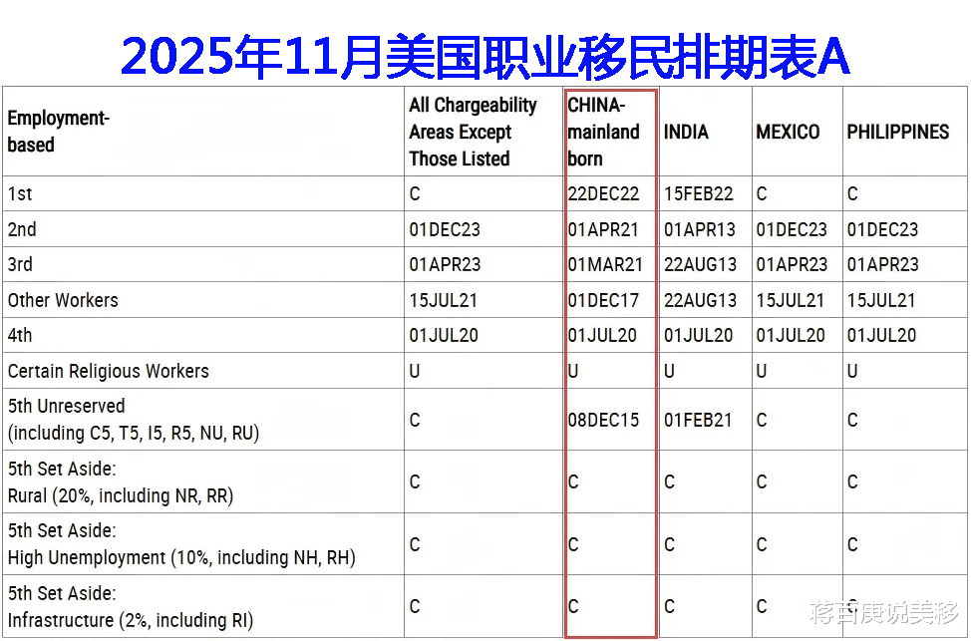Select U in Religious Workers Mexico column

(762, 371)
